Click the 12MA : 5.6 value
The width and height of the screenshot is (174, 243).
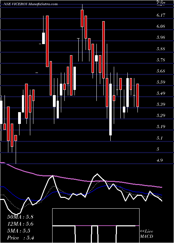click(x=20, y=224)
